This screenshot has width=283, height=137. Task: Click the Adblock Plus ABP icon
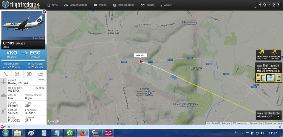(x=2, y=127)
